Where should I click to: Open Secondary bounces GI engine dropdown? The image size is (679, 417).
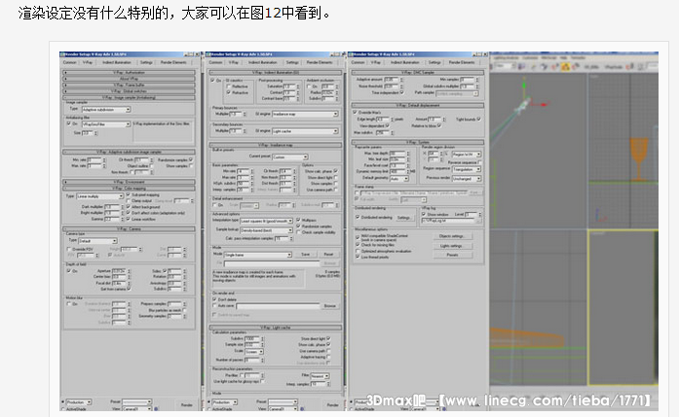pos(305,131)
